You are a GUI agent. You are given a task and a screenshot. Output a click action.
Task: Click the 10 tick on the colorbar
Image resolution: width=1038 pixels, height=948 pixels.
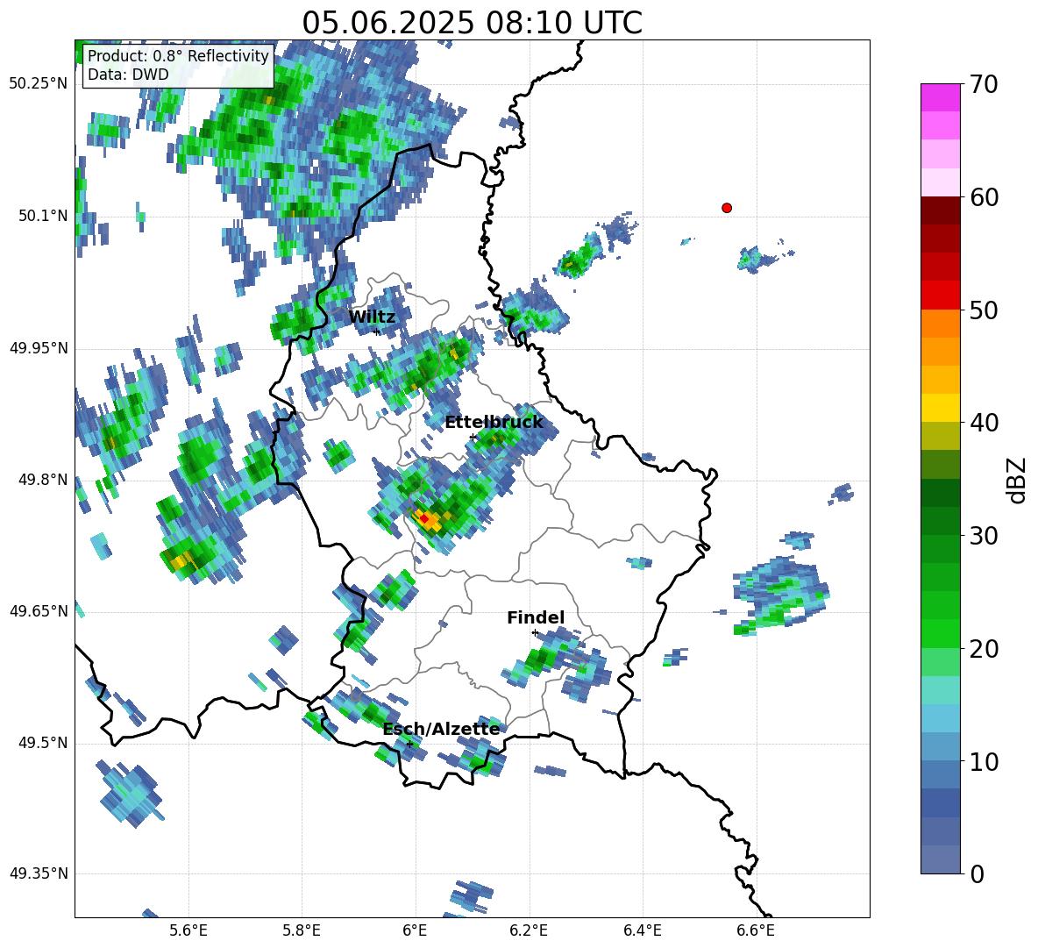984,762
